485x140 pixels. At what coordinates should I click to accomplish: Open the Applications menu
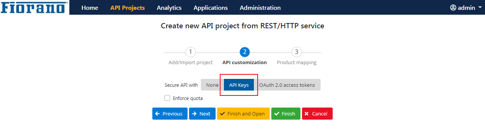click(211, 8)
